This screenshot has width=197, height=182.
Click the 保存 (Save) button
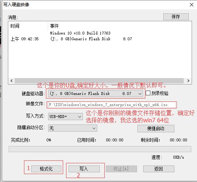(x=176, y=17)
